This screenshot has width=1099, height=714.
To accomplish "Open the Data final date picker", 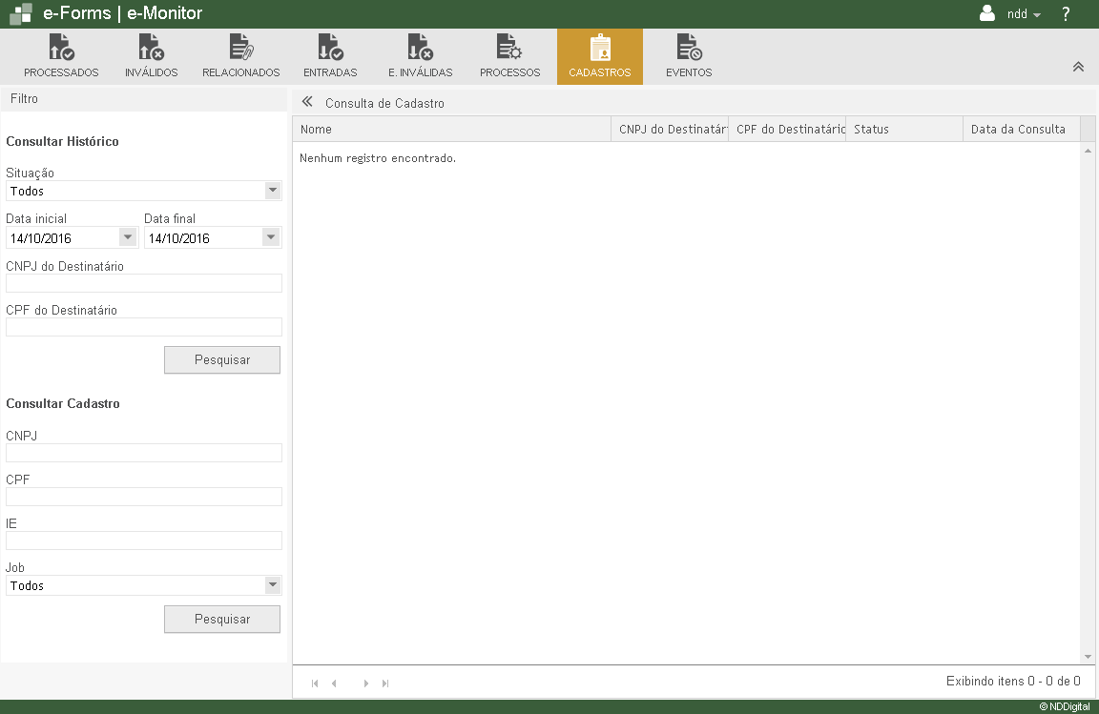I will [x=271, y=237].
